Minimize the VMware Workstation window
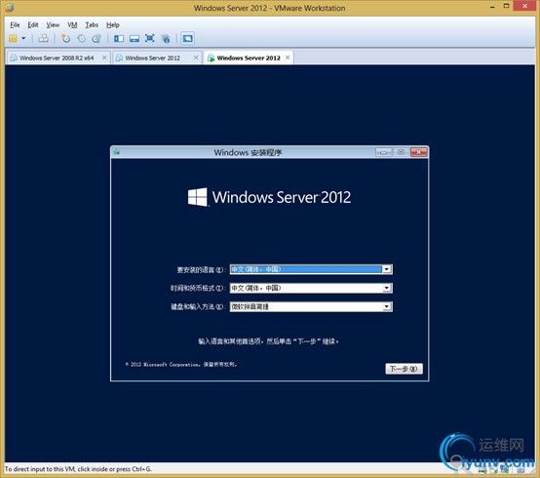Image resolution: width=540 pixels, height=478 pixels. (493, 7)
